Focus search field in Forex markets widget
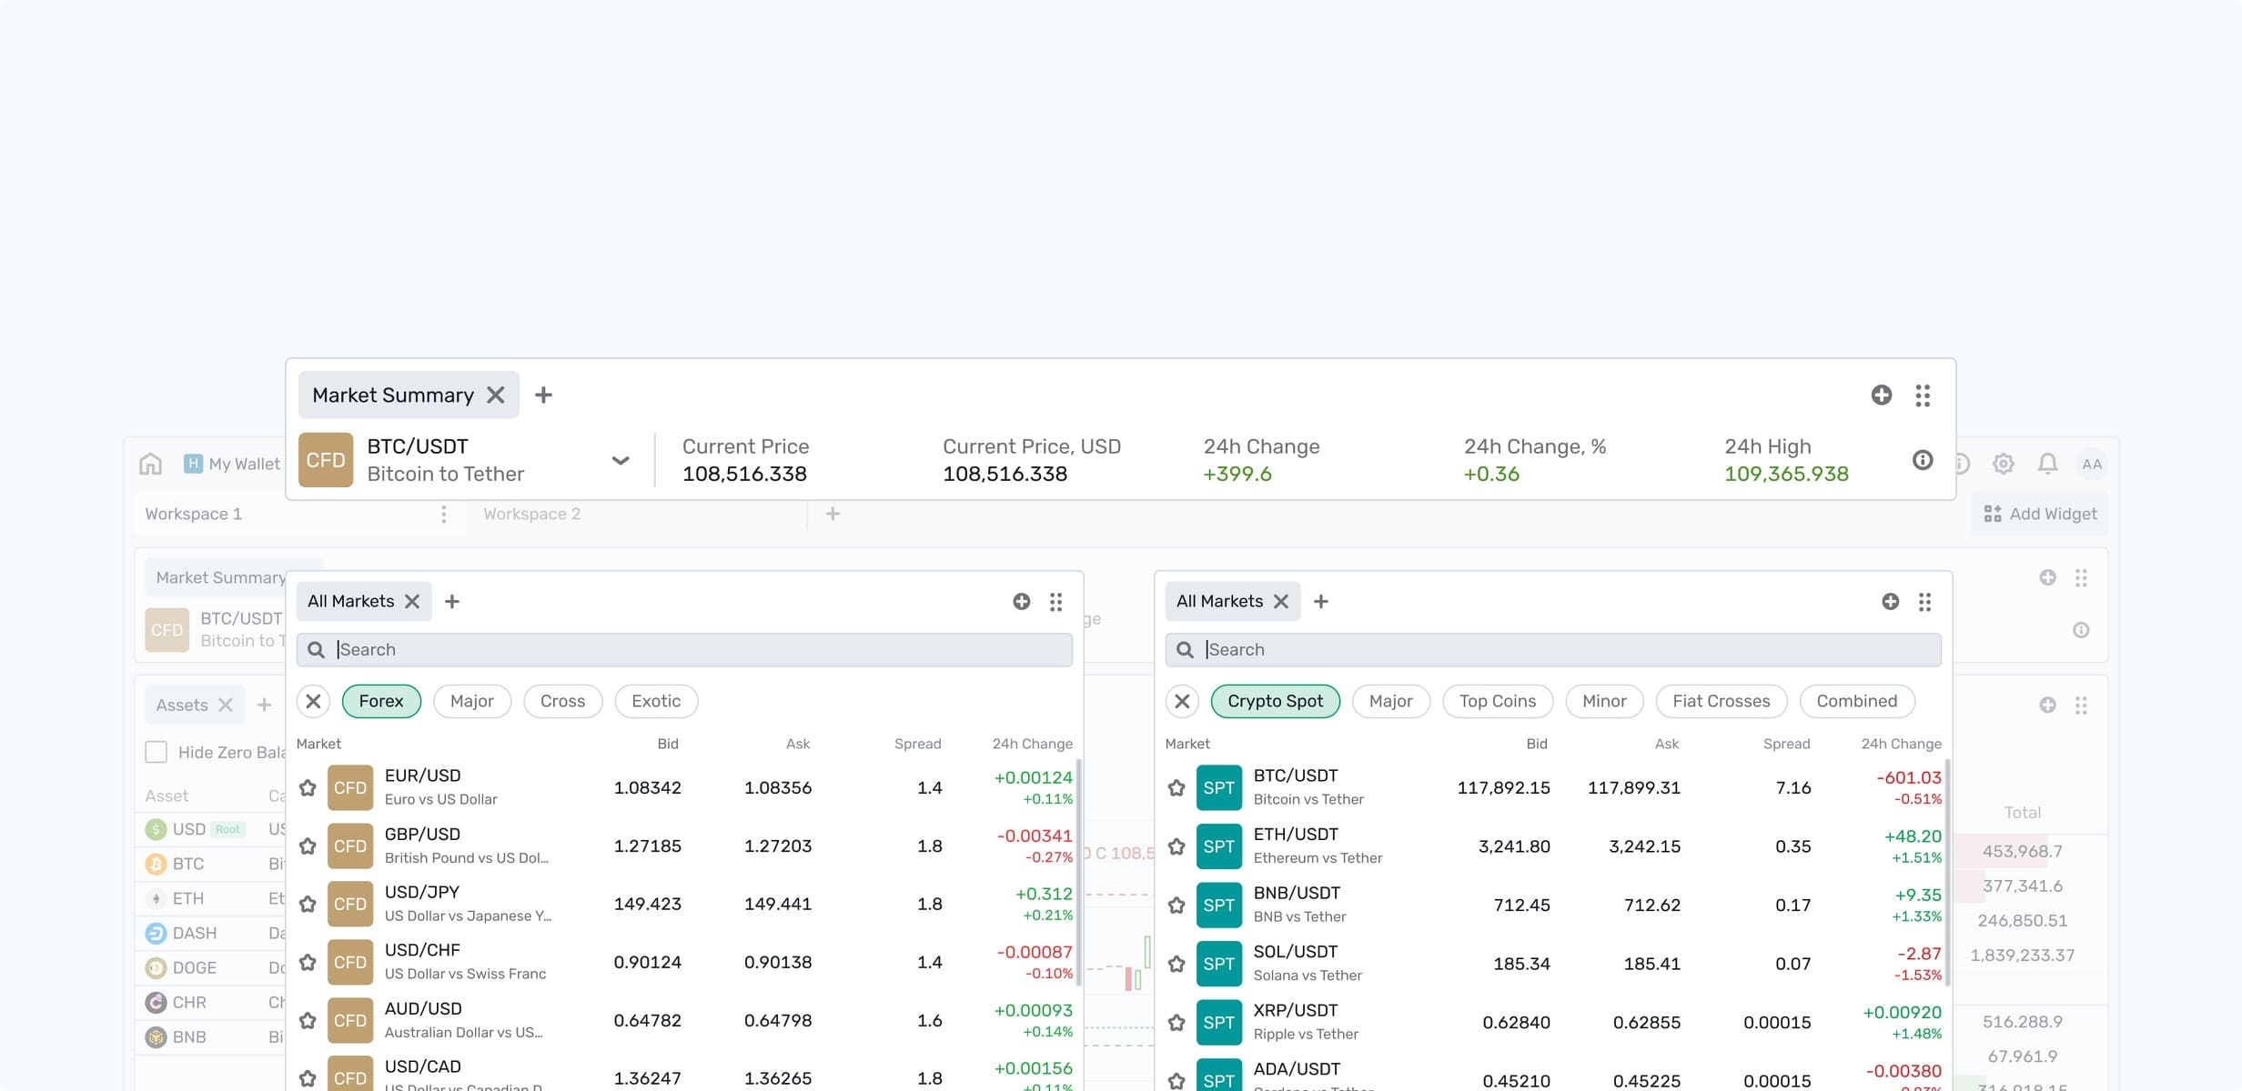Screen dimensions: 2242x1091 click(684, 649)
